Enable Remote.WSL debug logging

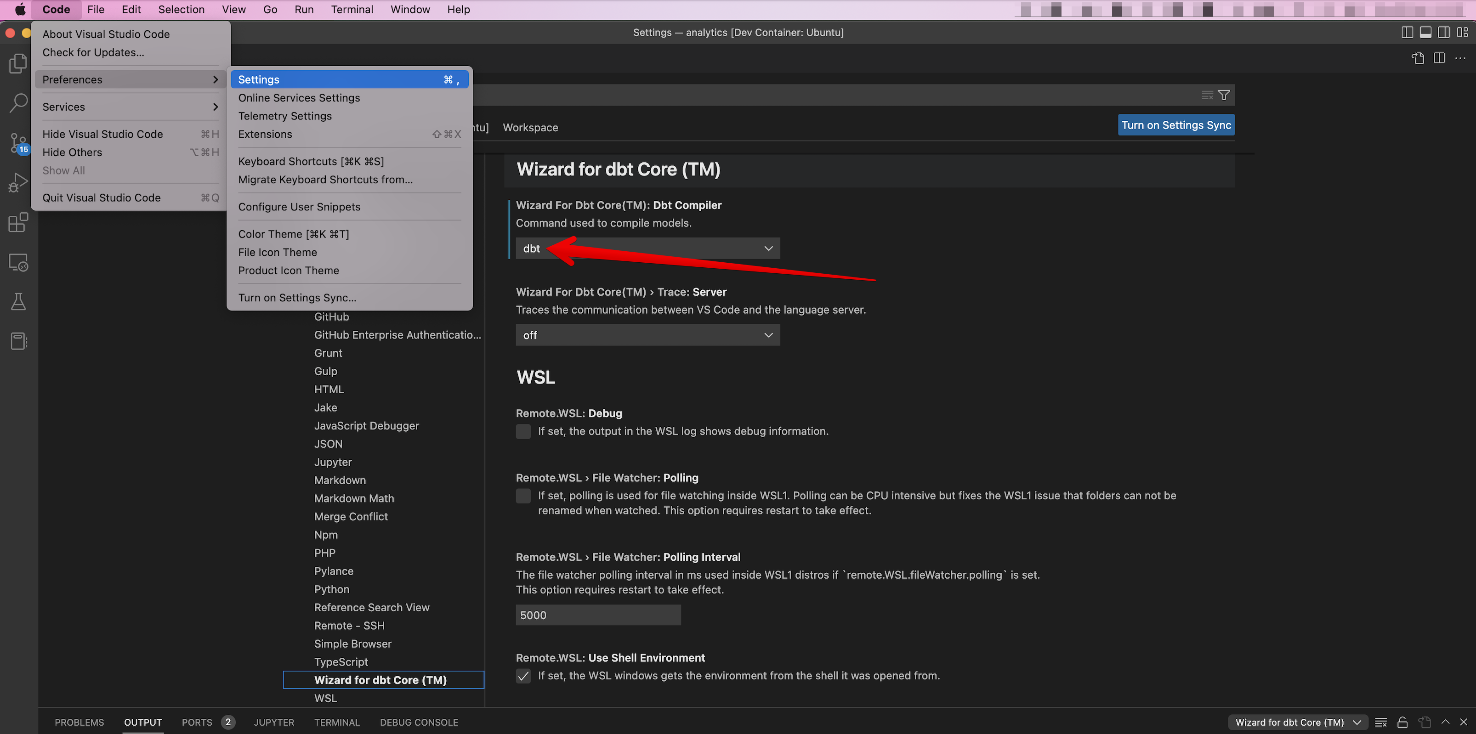coord(523,431)
